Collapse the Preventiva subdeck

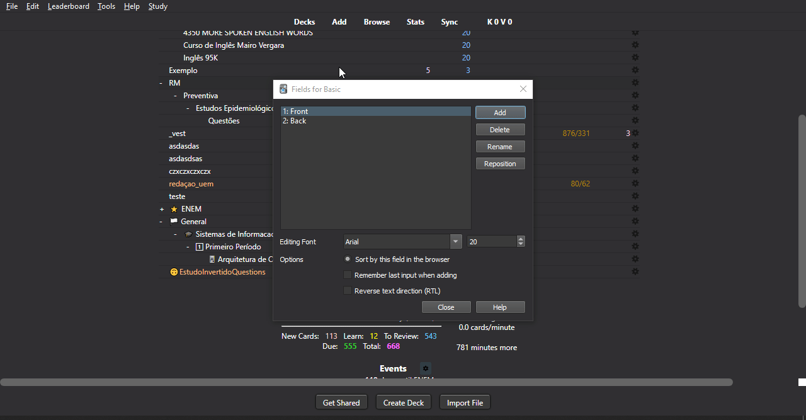click(175, 96)
